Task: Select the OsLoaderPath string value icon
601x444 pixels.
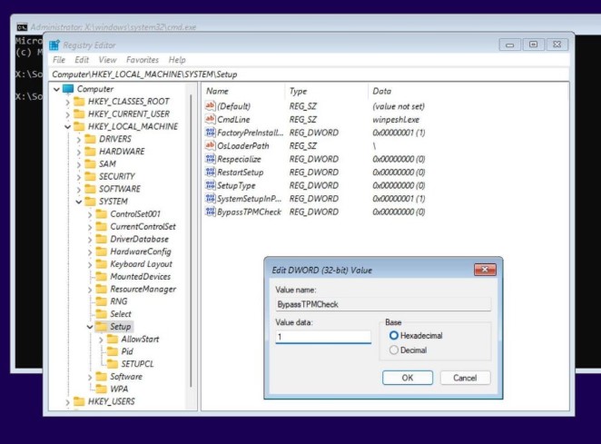Action: 210,145
